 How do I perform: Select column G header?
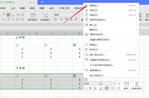pos(22,33)
